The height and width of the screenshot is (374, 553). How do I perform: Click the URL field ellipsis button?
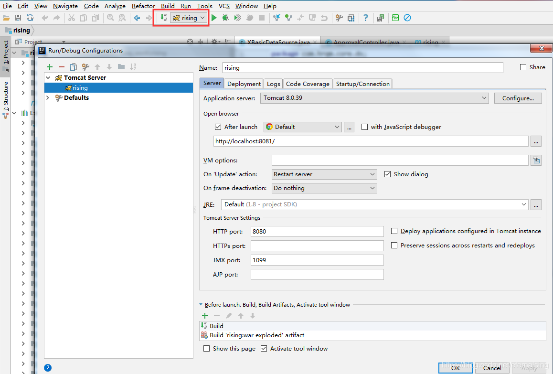pyautogui.click(x=536, y=141)
